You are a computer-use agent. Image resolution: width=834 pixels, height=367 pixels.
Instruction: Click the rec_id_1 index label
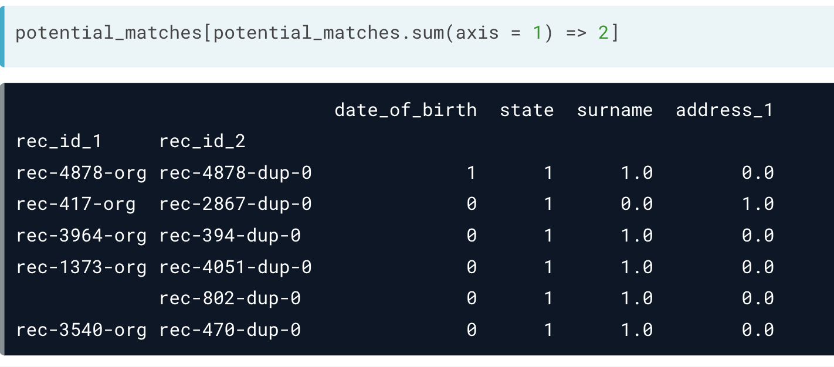[59, 141]
